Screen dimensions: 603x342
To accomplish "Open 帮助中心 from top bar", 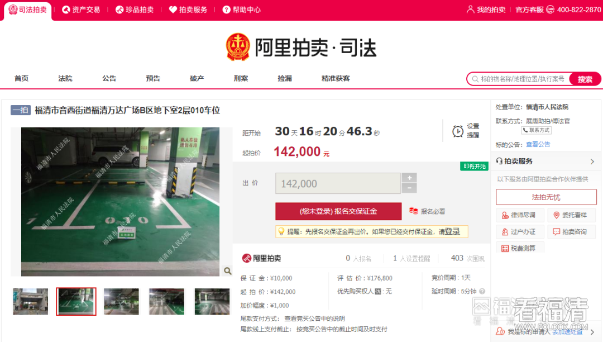I will coord(242,9).
